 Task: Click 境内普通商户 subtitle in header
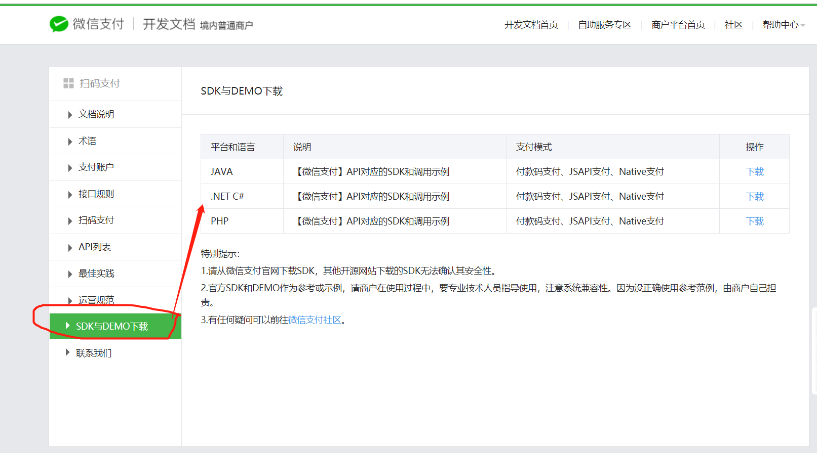pyautogui.click(x=226, y=25)
